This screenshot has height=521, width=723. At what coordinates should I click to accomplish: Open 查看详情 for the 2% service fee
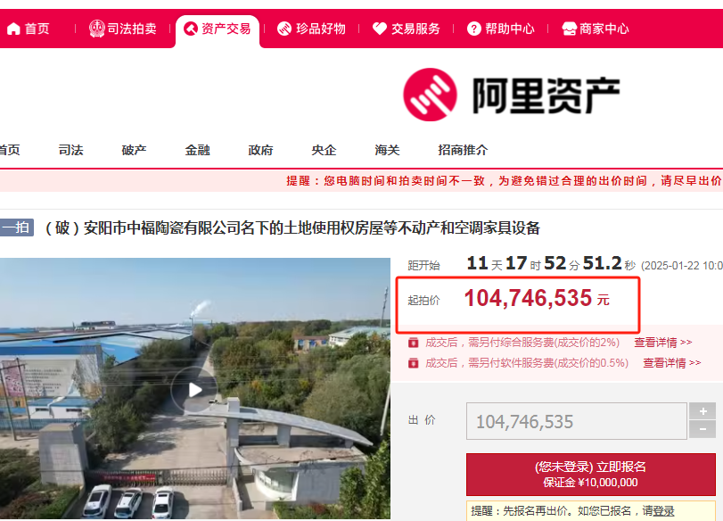click(x=662, y=343)
